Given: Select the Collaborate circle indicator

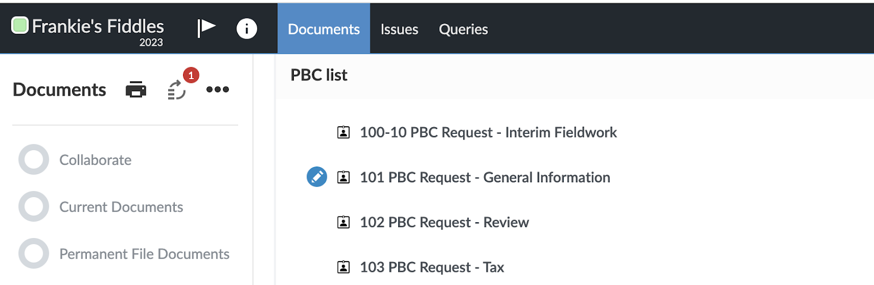Looking at the screenshot, I should (34, 159).
